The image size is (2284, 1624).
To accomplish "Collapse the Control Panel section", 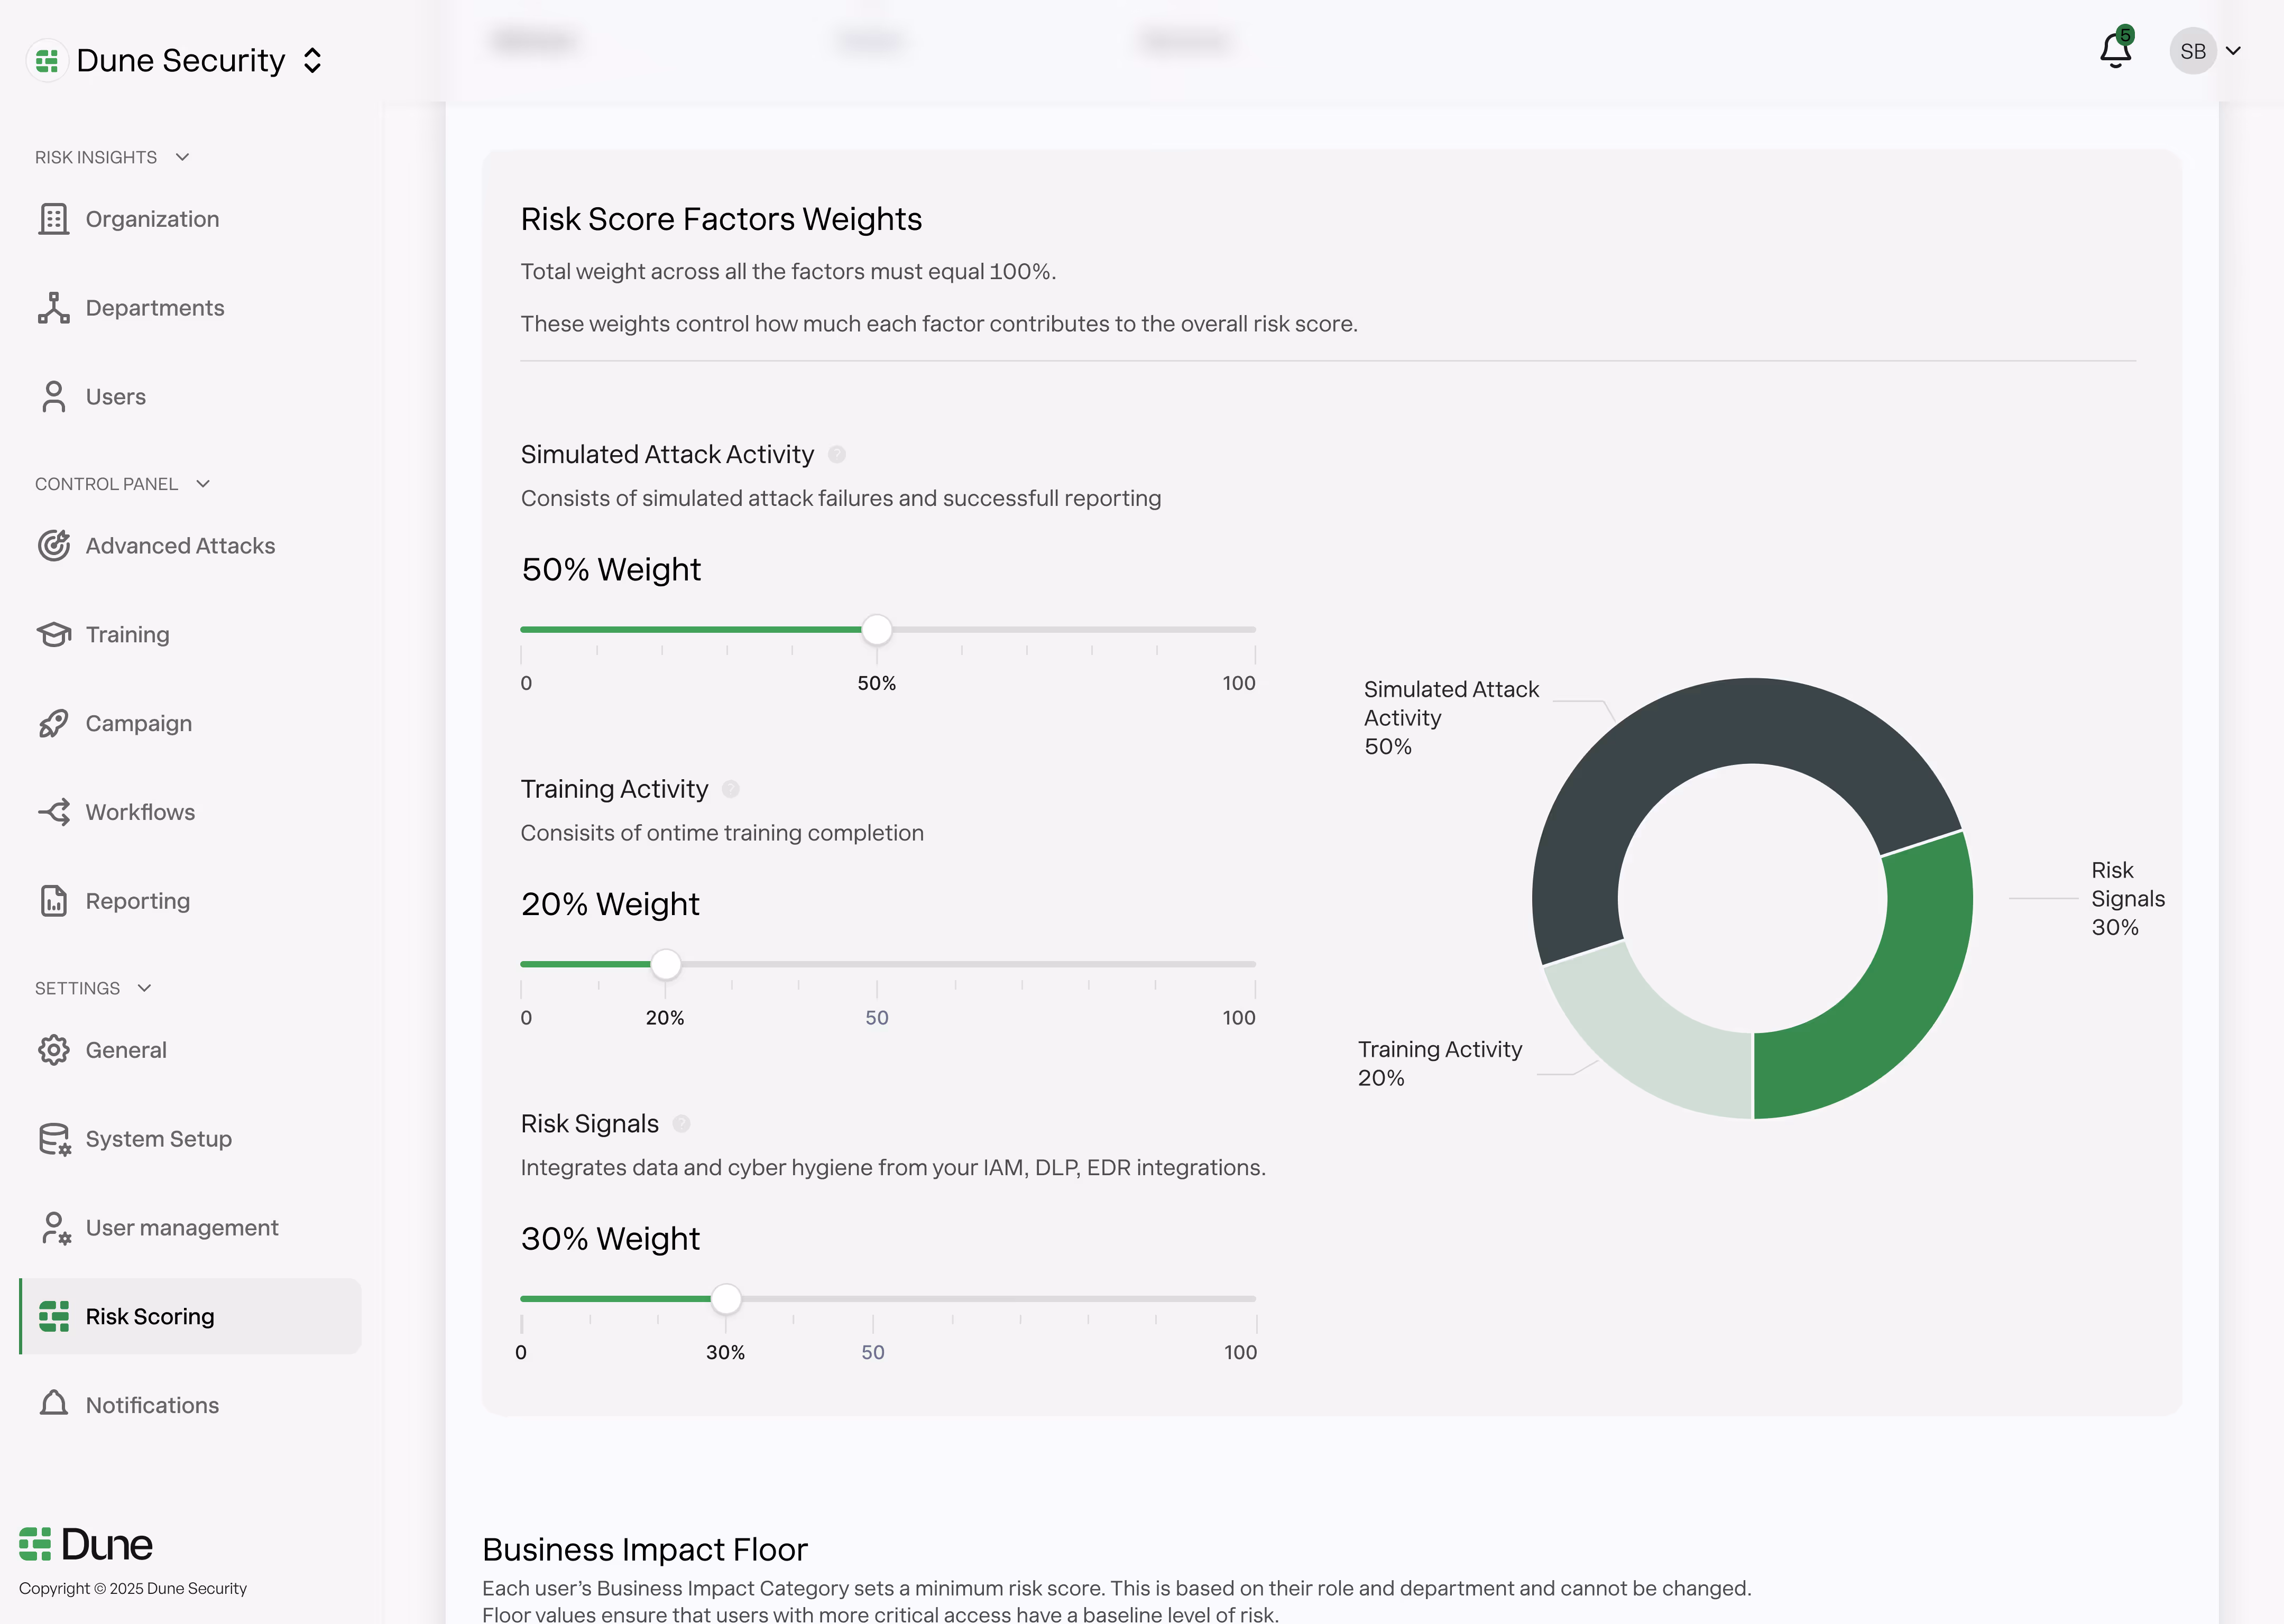I will [x=203, y=484].
